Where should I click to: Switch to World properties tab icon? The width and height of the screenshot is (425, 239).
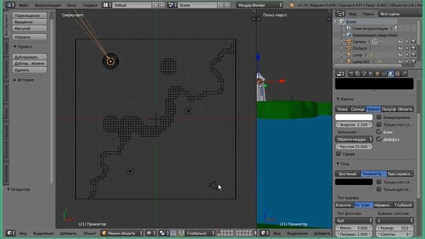click(x=371, y=74)
